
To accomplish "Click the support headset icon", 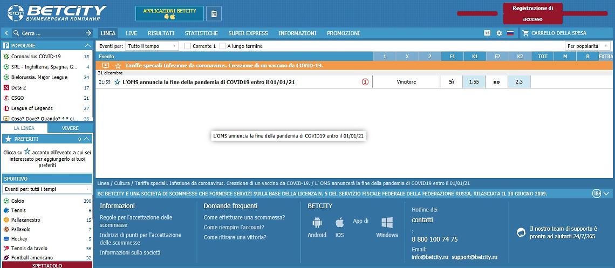I will pyautogui.click(x=521, y=232).
